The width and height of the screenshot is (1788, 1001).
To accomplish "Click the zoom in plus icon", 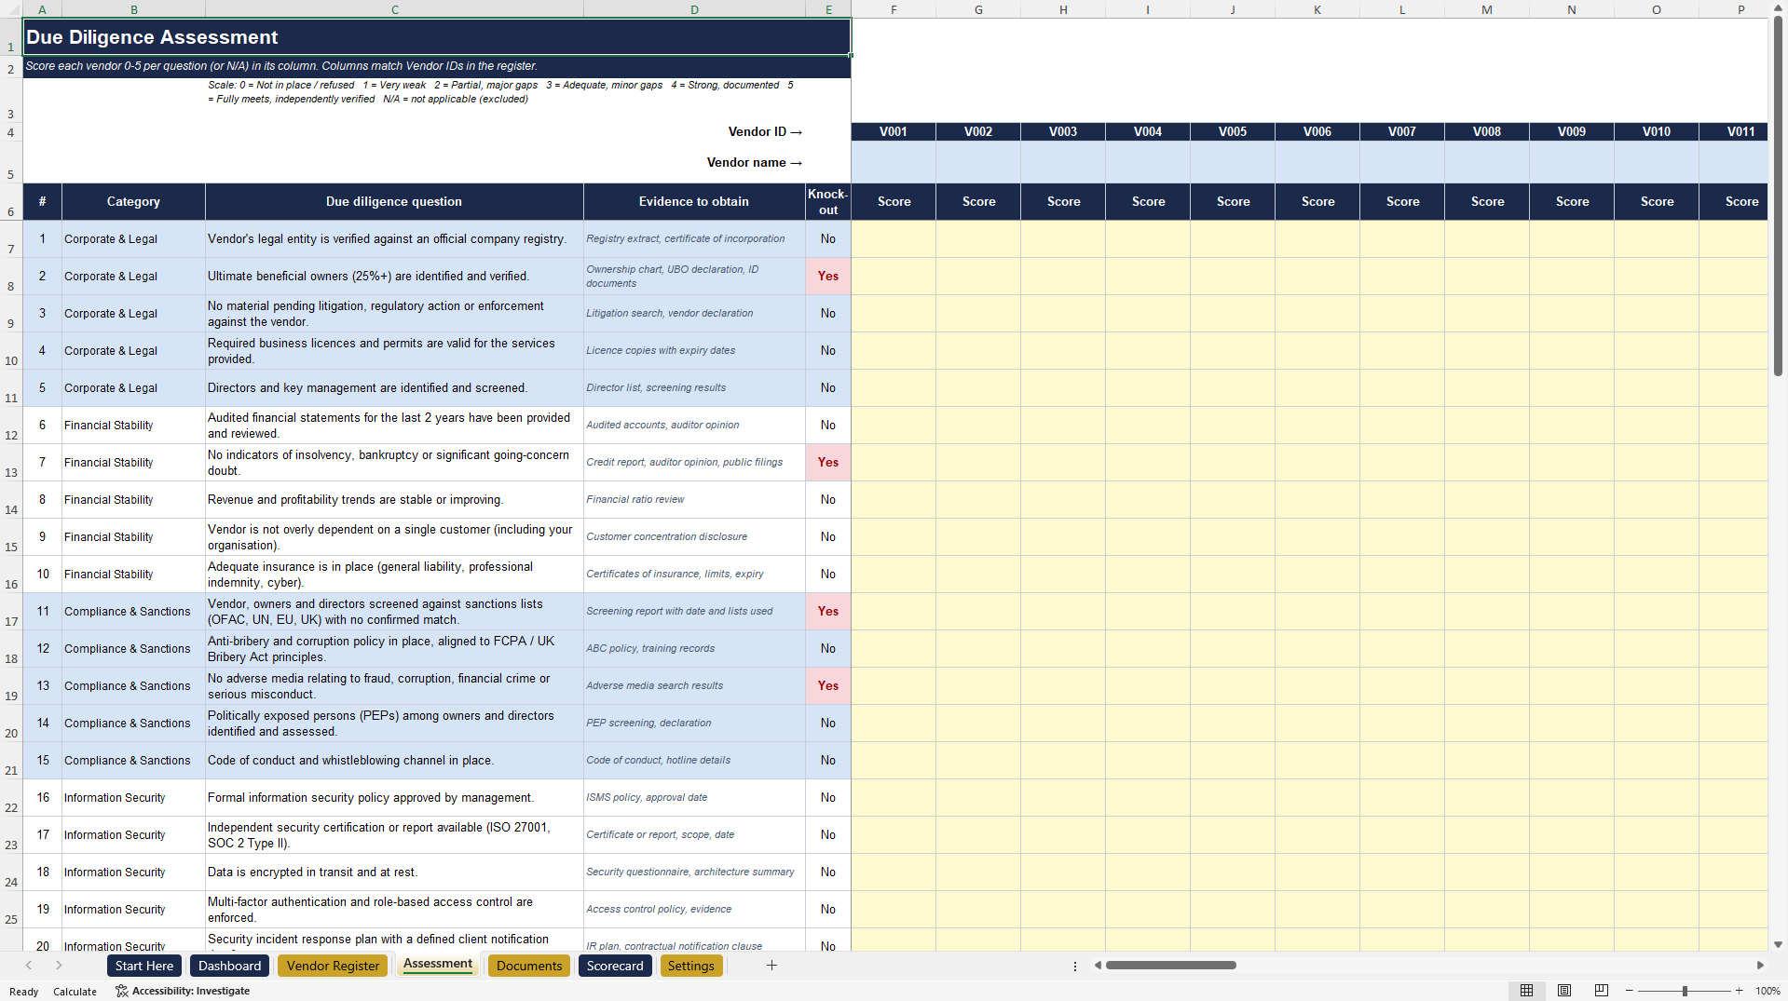I will tap(1739, 991).
